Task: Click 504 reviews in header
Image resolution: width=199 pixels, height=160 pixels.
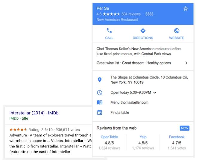Action: click(131, 14)
